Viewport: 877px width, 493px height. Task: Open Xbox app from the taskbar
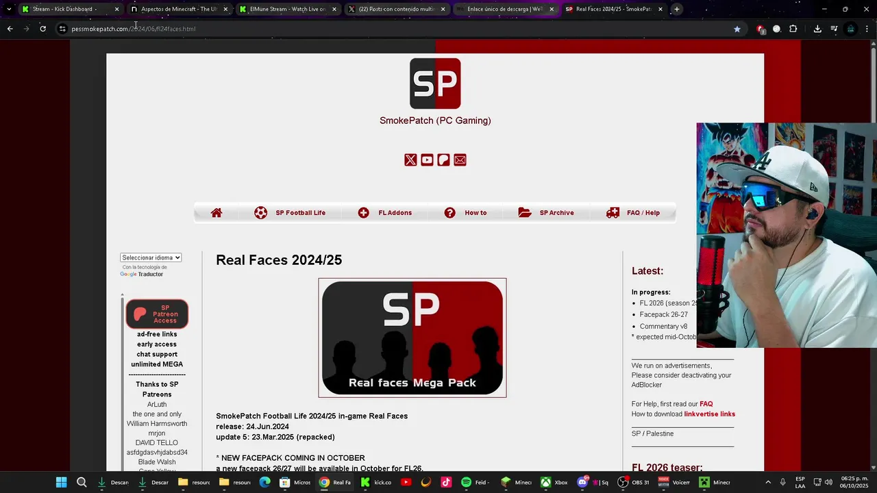554,482
